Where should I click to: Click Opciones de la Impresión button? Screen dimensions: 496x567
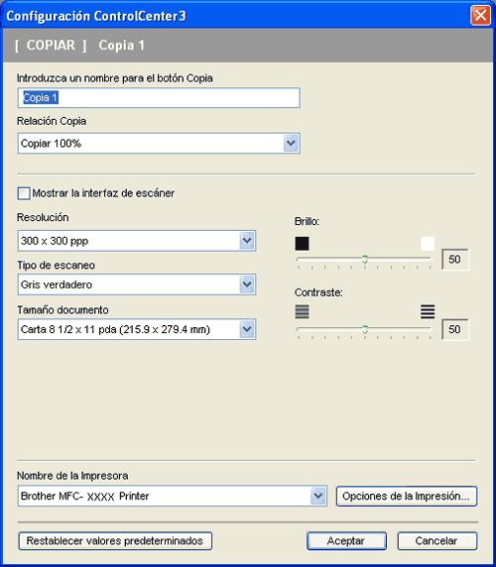click(407, 496)
